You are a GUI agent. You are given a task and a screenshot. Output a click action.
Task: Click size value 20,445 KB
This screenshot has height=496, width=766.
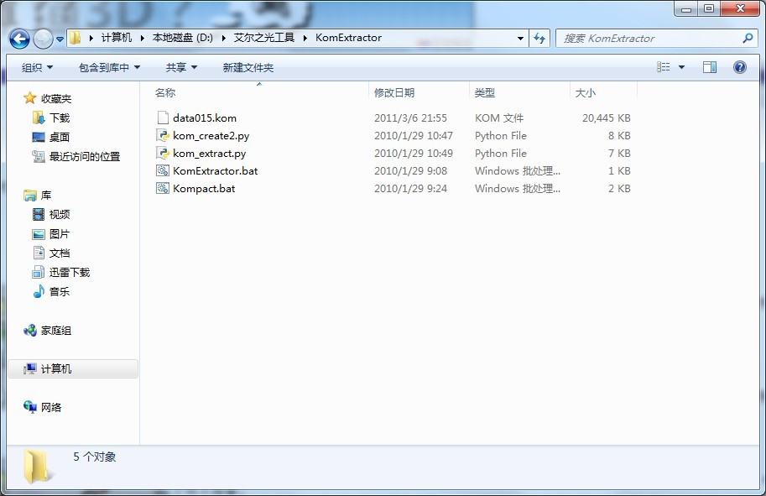click(x=607, y=117)
